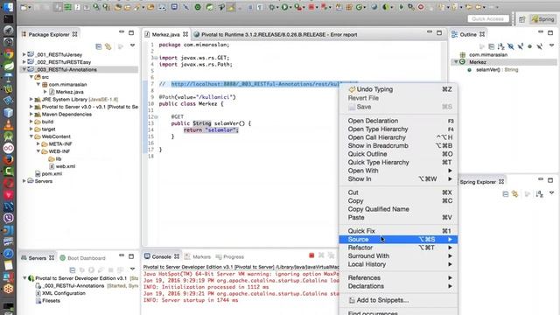Image resolution: width=560 pixels, height=315 pixels.
Task: Choose Source in the context menu
Action: (x=398, y=239)
